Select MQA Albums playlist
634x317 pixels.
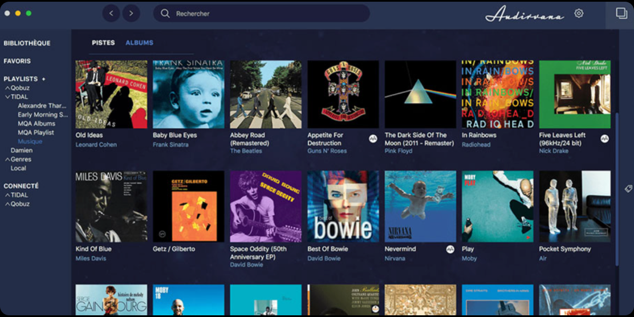(x=36, y=123)
